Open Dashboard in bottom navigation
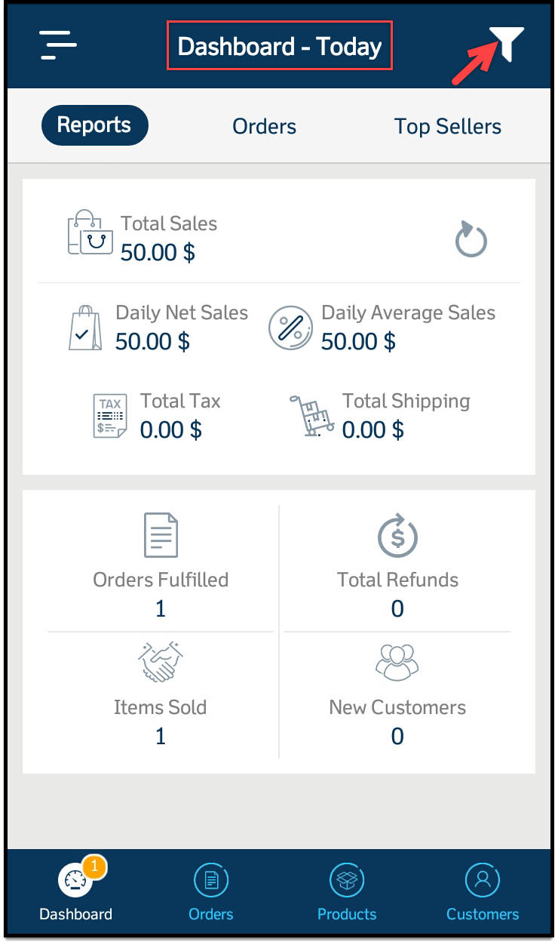 coord(75,893)
